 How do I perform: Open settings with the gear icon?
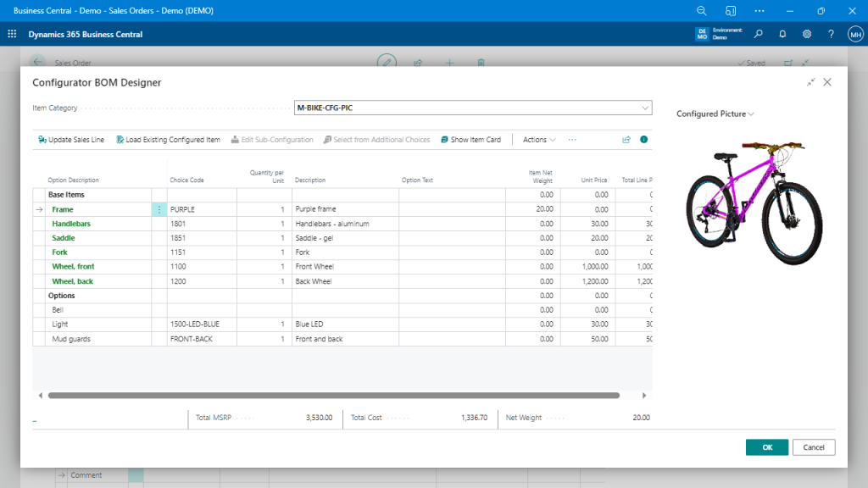[x=807, y=34]
